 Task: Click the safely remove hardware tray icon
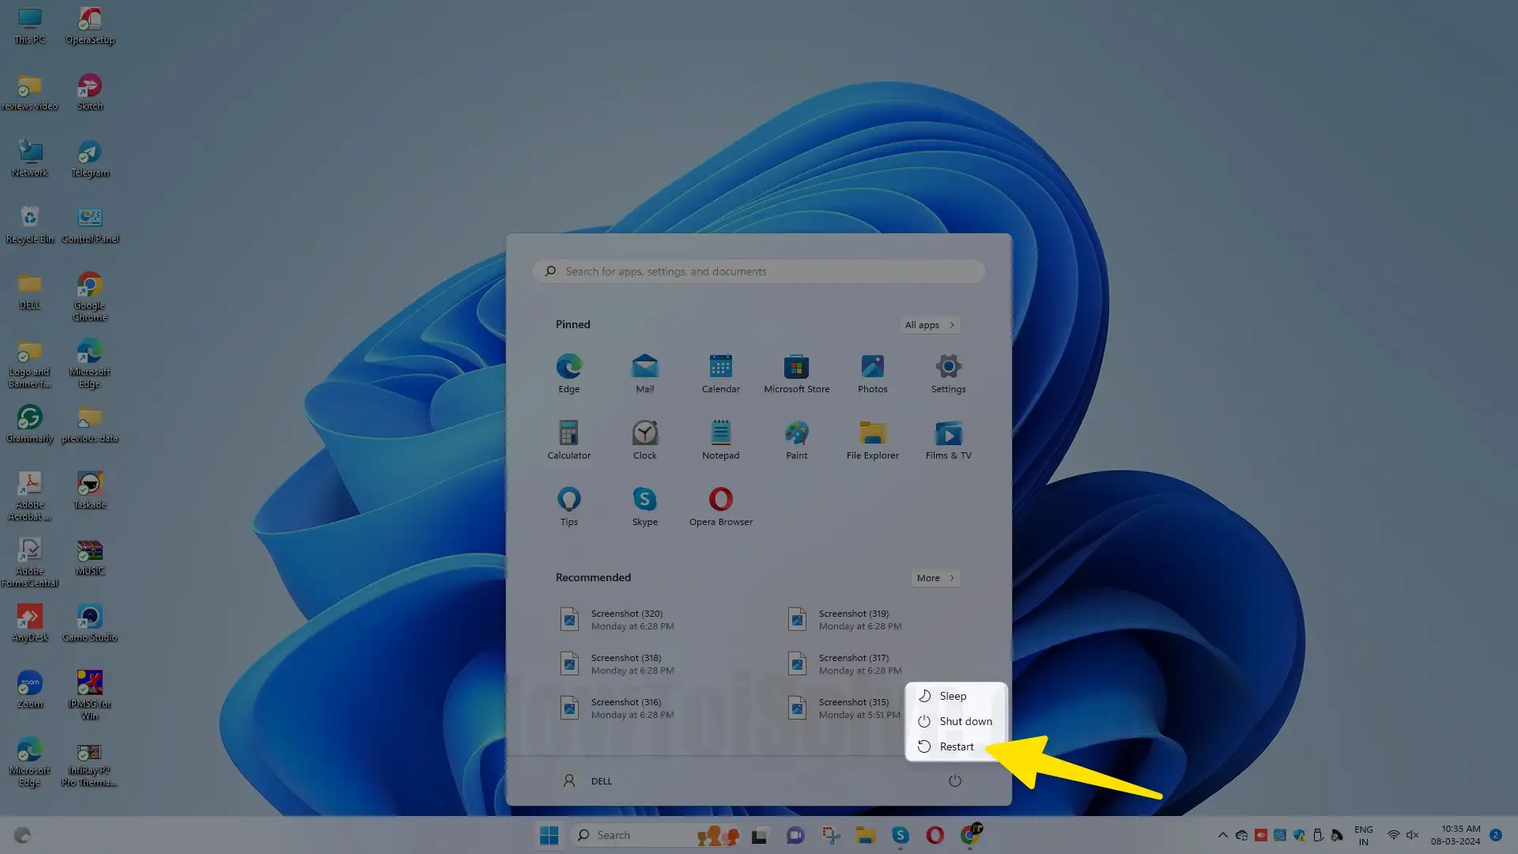(1318, 835)
